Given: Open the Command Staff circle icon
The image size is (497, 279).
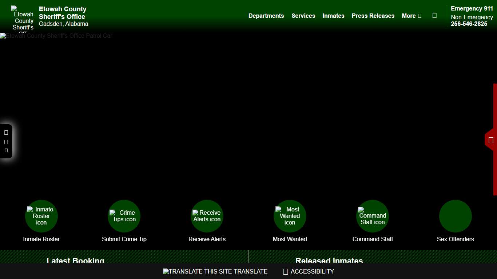Looking at the screenshot, I should 373,216.
